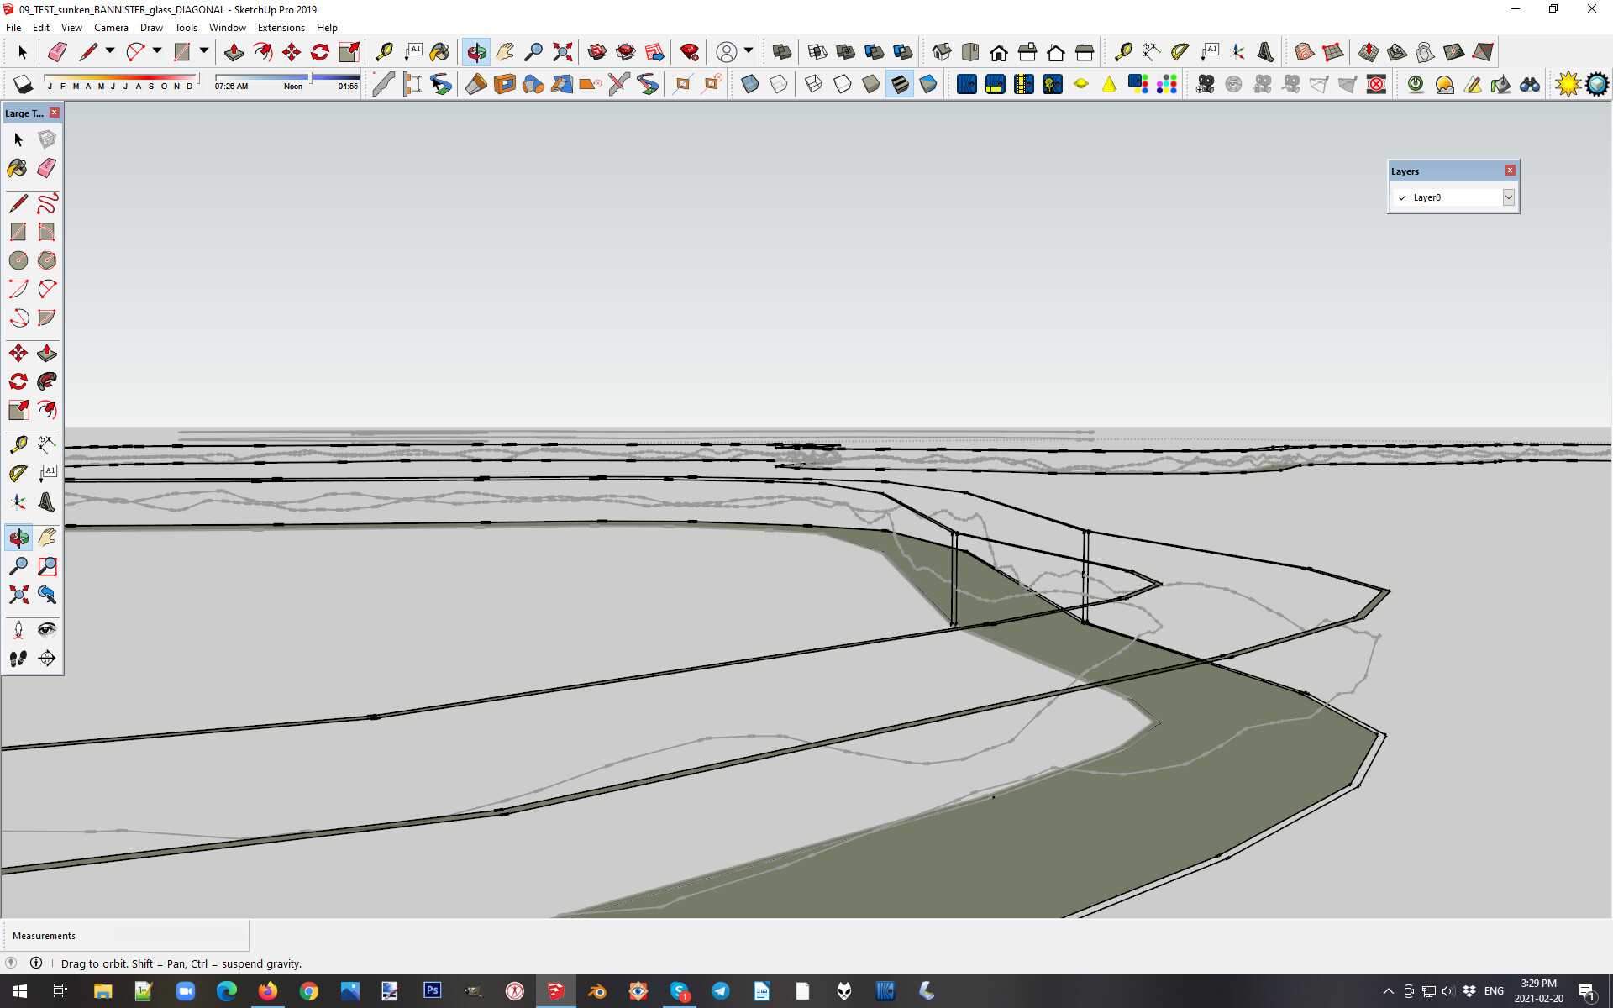
Task: Select the Section Plane tool
Action: 47,659
